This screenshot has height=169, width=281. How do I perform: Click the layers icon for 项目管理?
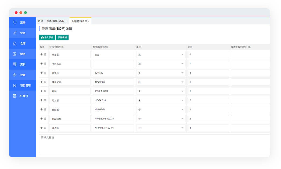[15, 85]
